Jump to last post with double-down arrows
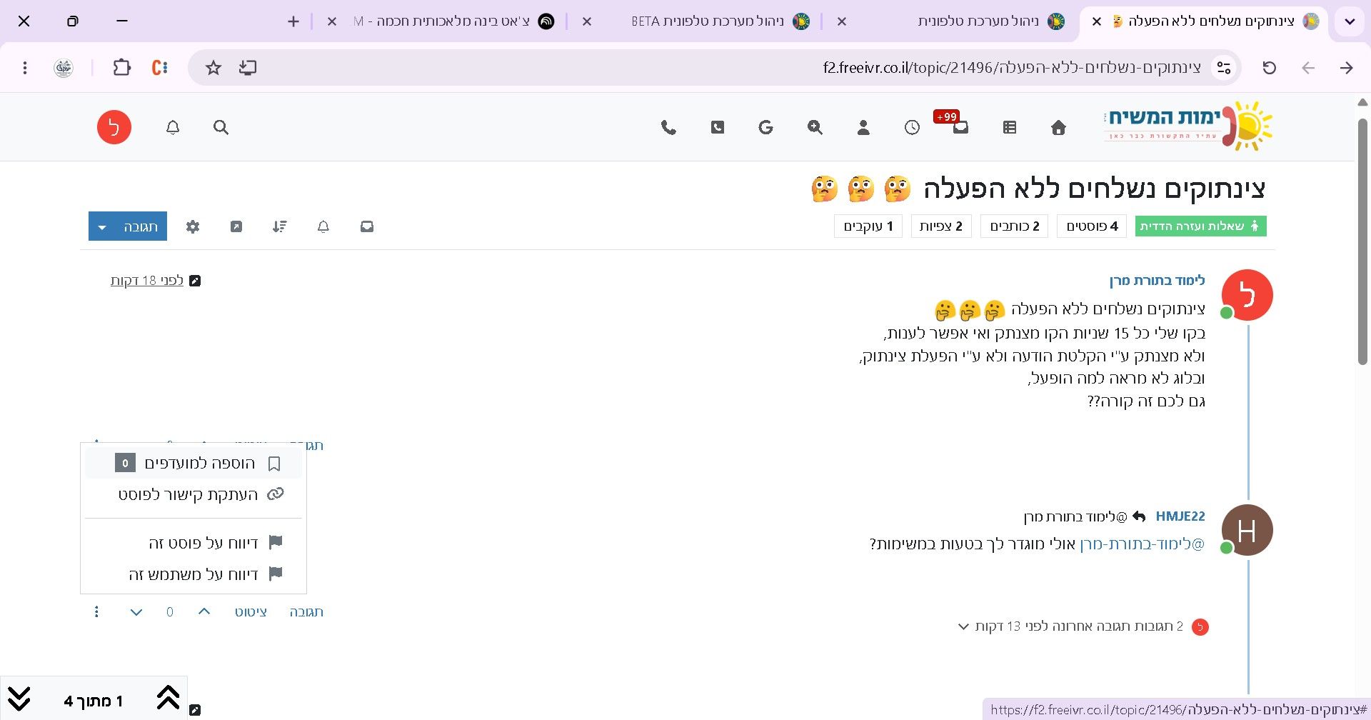The width and height of the screenshot is (1371, 720). 19,698
